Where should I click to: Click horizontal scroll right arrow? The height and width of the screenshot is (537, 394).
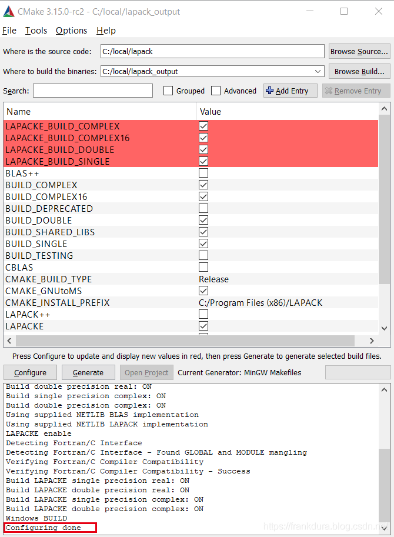pos(372,341)
